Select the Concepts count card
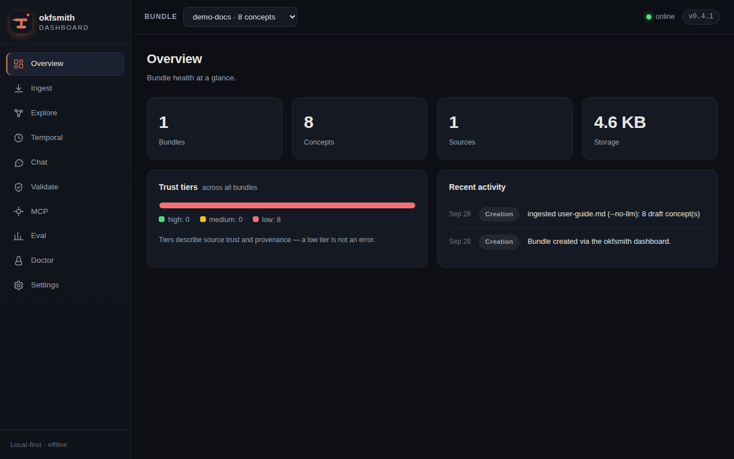 360,129
